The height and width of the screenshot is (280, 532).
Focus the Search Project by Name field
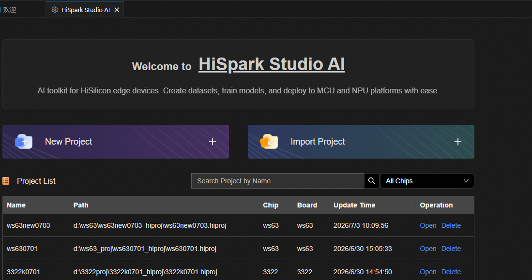point(278,181)
